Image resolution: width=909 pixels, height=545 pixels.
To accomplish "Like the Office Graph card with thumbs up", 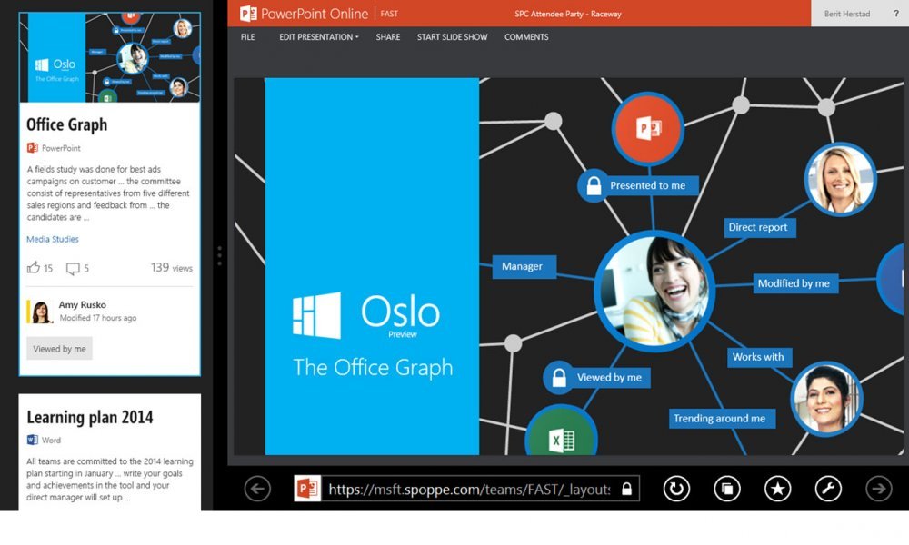I will [34, 268].
